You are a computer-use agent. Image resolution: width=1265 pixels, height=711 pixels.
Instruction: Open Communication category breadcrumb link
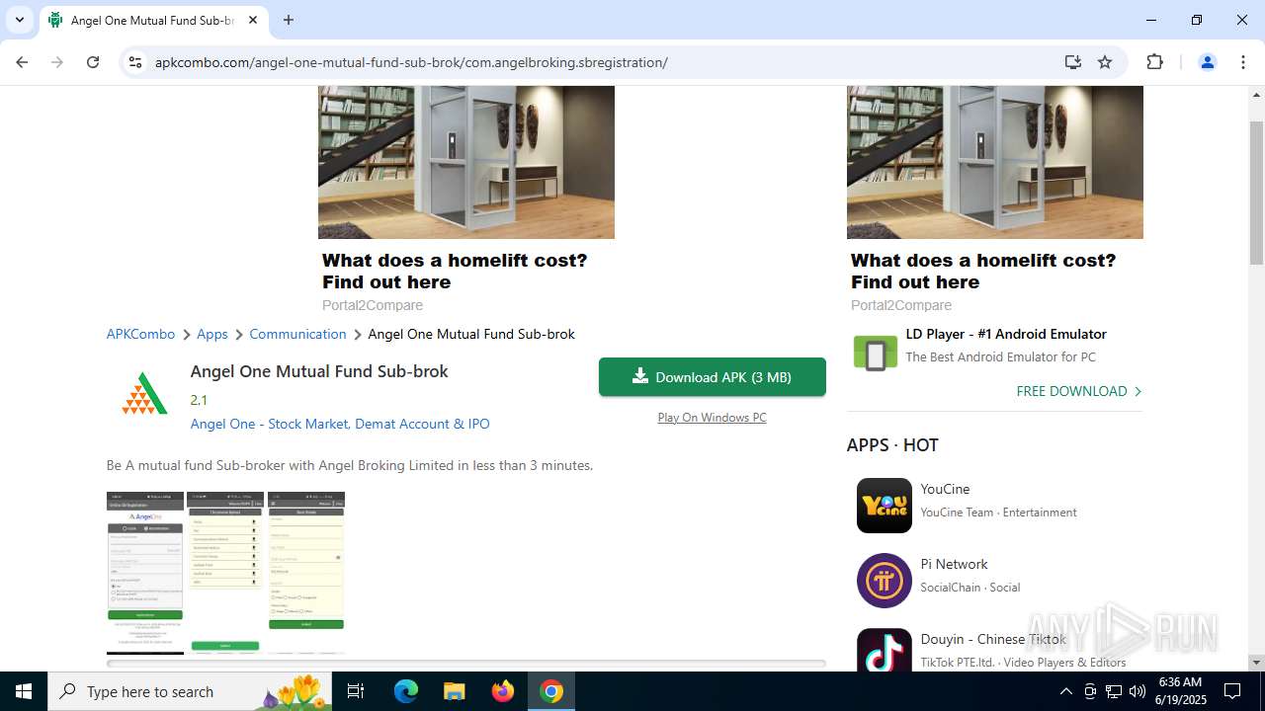[x=297, y=334]
